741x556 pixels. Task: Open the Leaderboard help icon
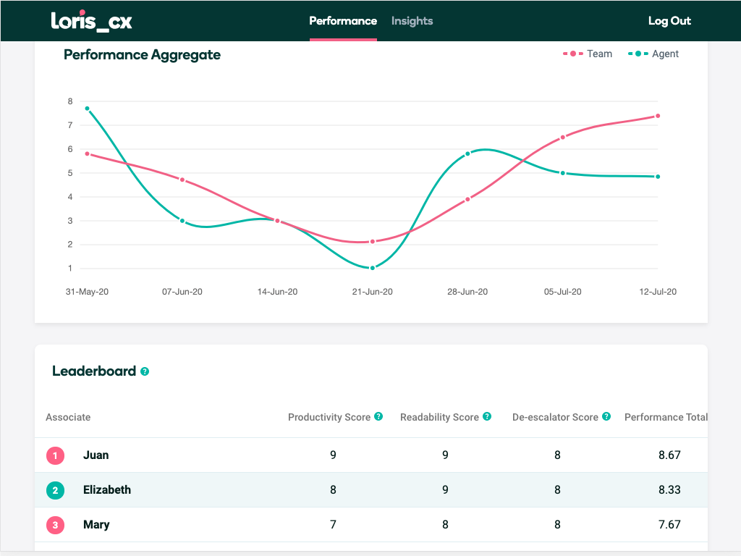tap(145, 371)
